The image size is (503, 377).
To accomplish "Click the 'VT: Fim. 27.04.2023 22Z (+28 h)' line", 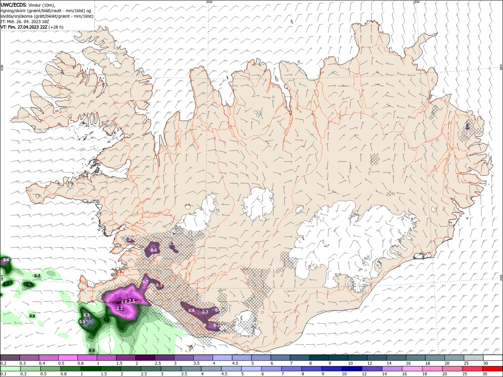I will (32, 27).
